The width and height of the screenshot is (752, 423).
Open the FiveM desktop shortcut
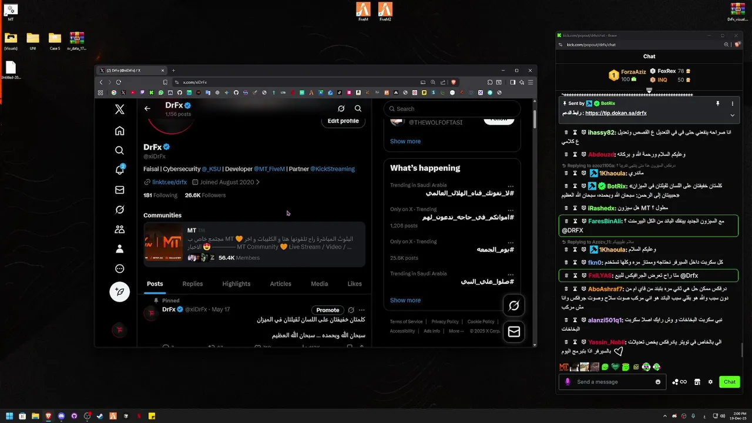point(363,11)
